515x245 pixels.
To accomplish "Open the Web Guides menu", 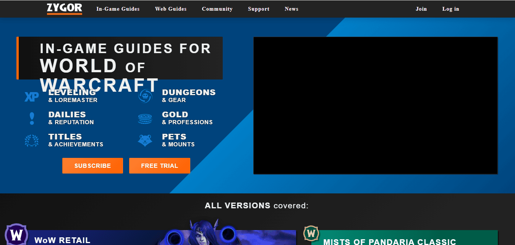I will tap(171, 9).
